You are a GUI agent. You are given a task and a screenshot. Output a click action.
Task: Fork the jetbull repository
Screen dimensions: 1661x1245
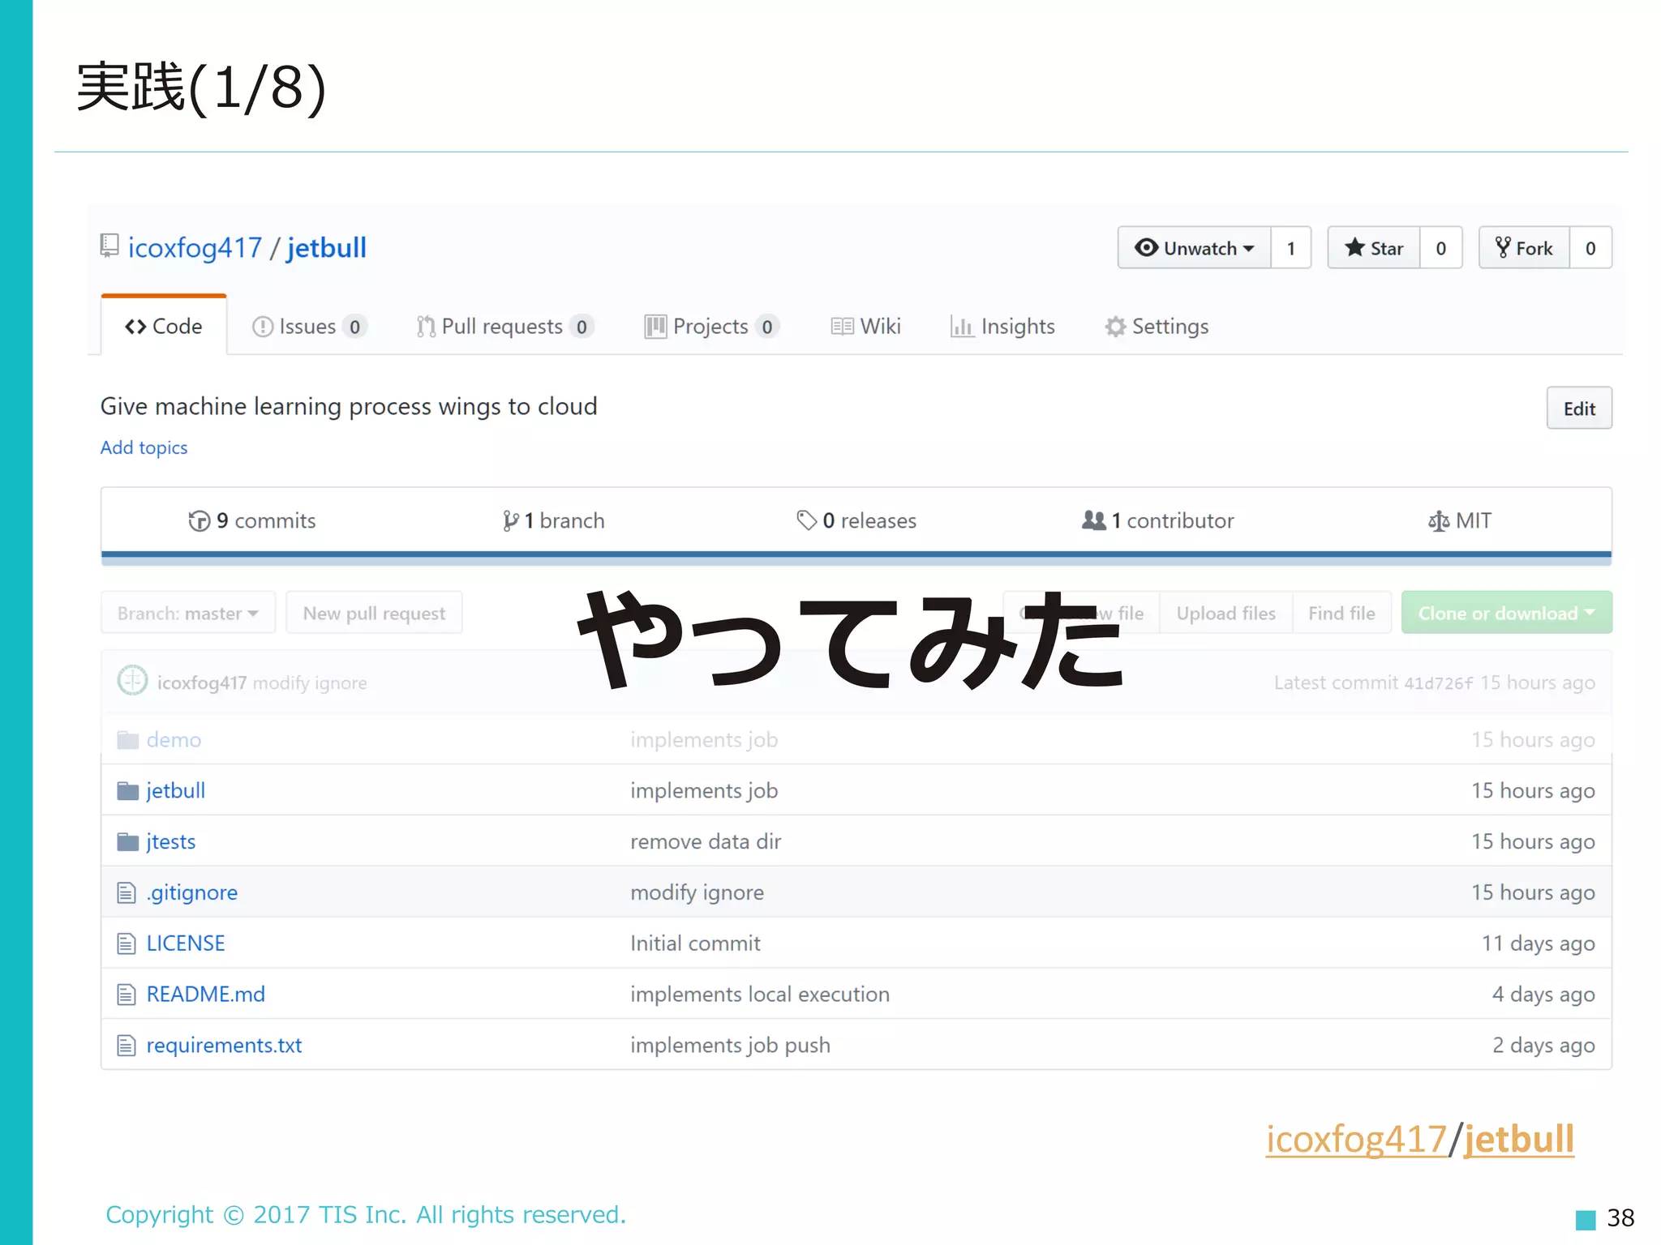pyautogui.click(x=1524, y=248)
